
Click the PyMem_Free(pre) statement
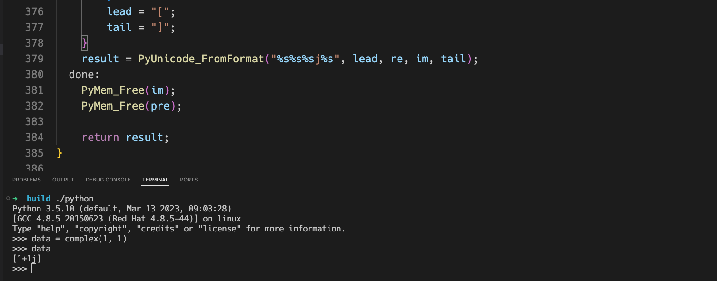[131, 106]
